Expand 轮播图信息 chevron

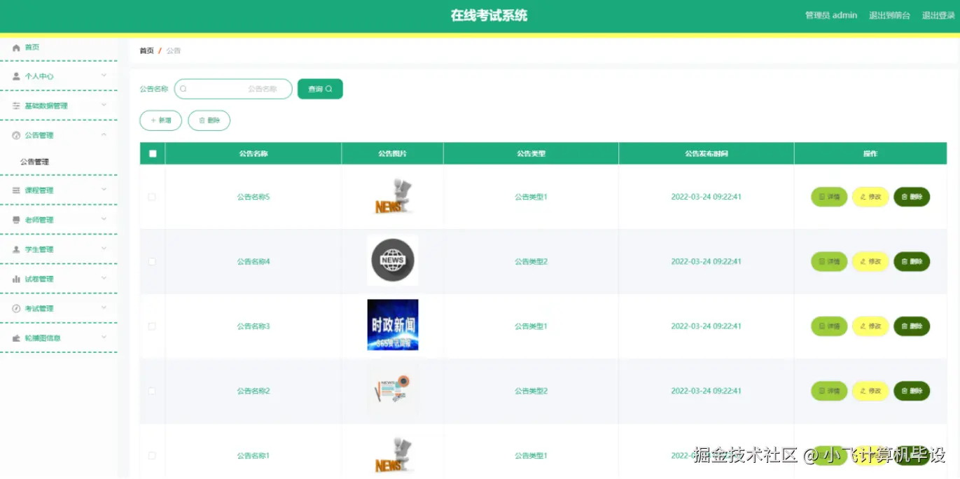pos(104,338)
